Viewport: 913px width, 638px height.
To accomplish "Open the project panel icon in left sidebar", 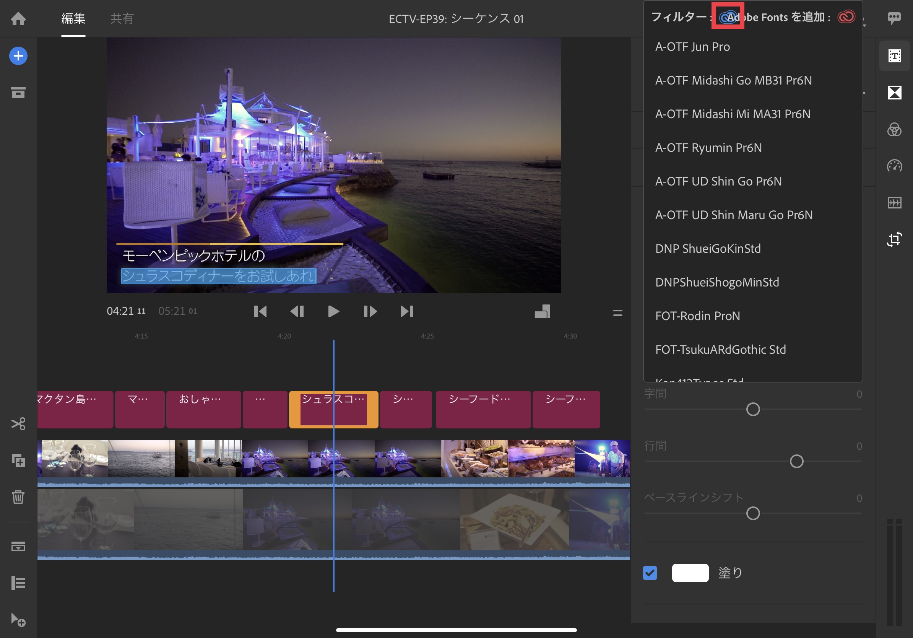I will pos(18,93).
